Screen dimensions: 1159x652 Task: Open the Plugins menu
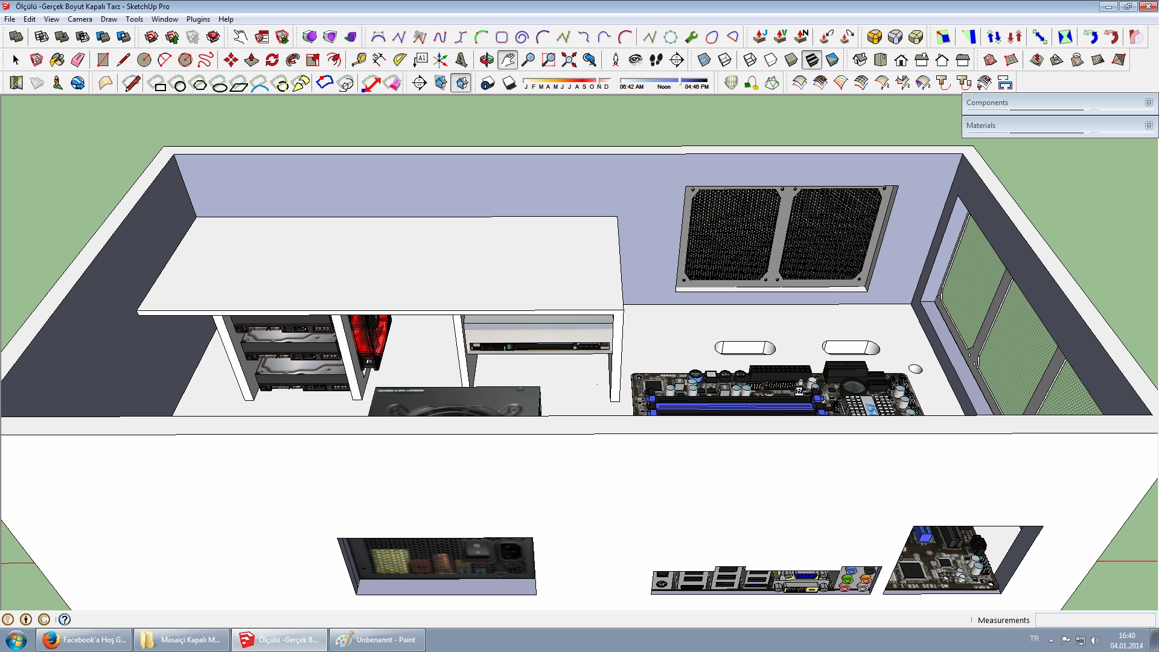click(198, 19)
